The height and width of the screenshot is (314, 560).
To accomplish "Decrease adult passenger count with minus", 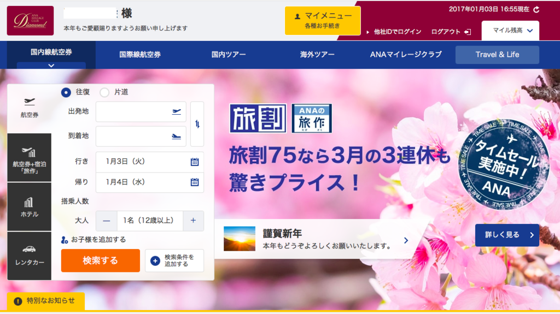I will [x=107, y=221].
